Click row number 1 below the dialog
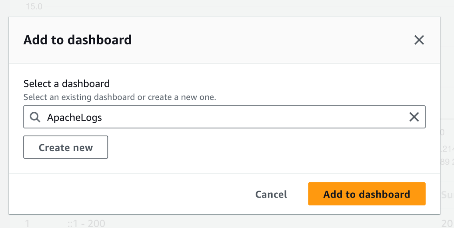Image resolution: width=454 pixels, height=228 pixels. 28,223
